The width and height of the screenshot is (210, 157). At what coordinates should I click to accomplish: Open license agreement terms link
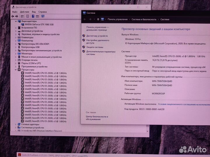(184, 104)
